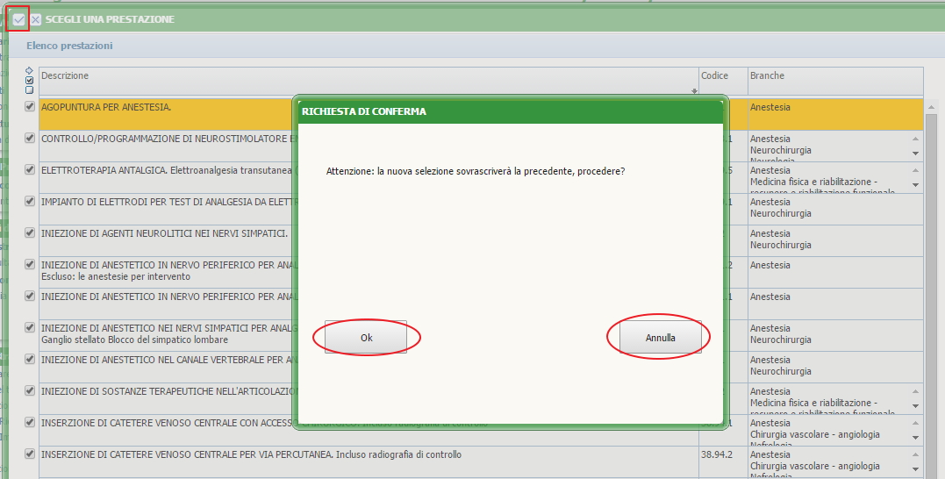Click the select-all checked box icon
This screenshot has height=479, width=945.
point(29,81)
